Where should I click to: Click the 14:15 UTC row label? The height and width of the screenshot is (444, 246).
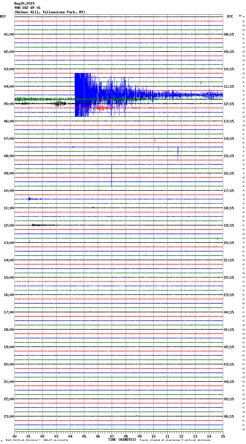(x=229, y=139)
